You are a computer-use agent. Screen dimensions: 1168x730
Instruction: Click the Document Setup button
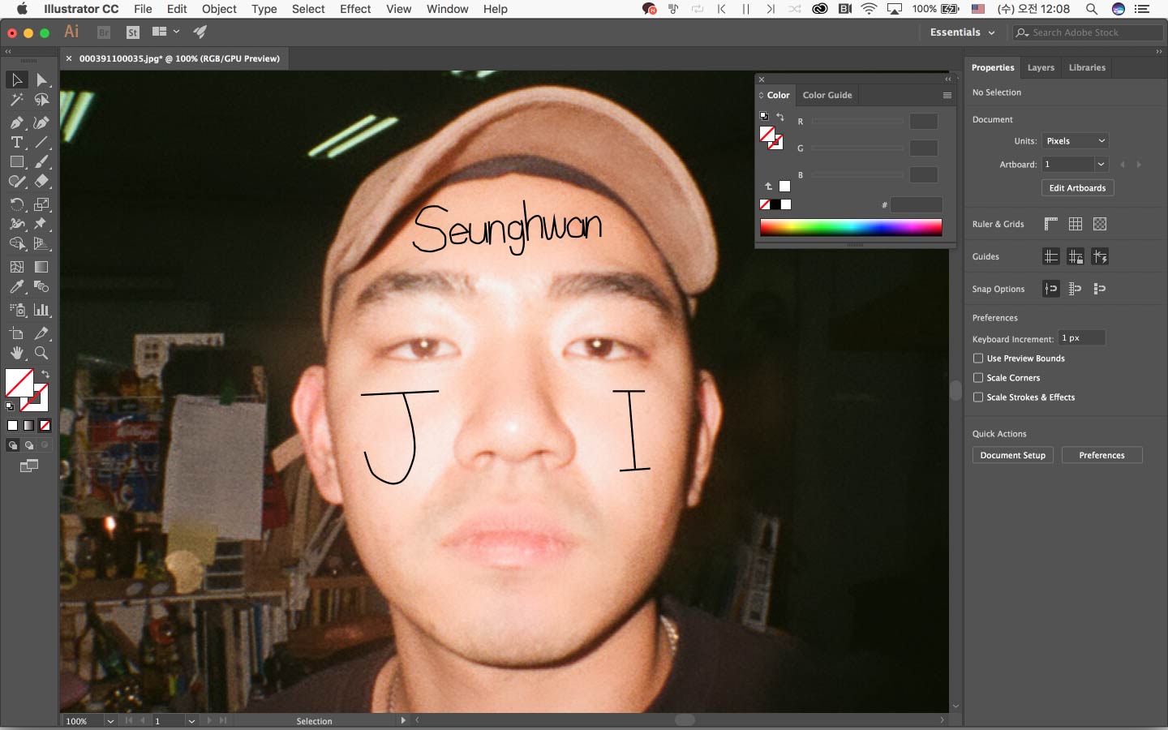(1013, 455)
